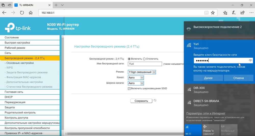This screenshot has width=255, height=136.
Task: Click the Имя беспроводной сети field
Action: tap(145, 64)
